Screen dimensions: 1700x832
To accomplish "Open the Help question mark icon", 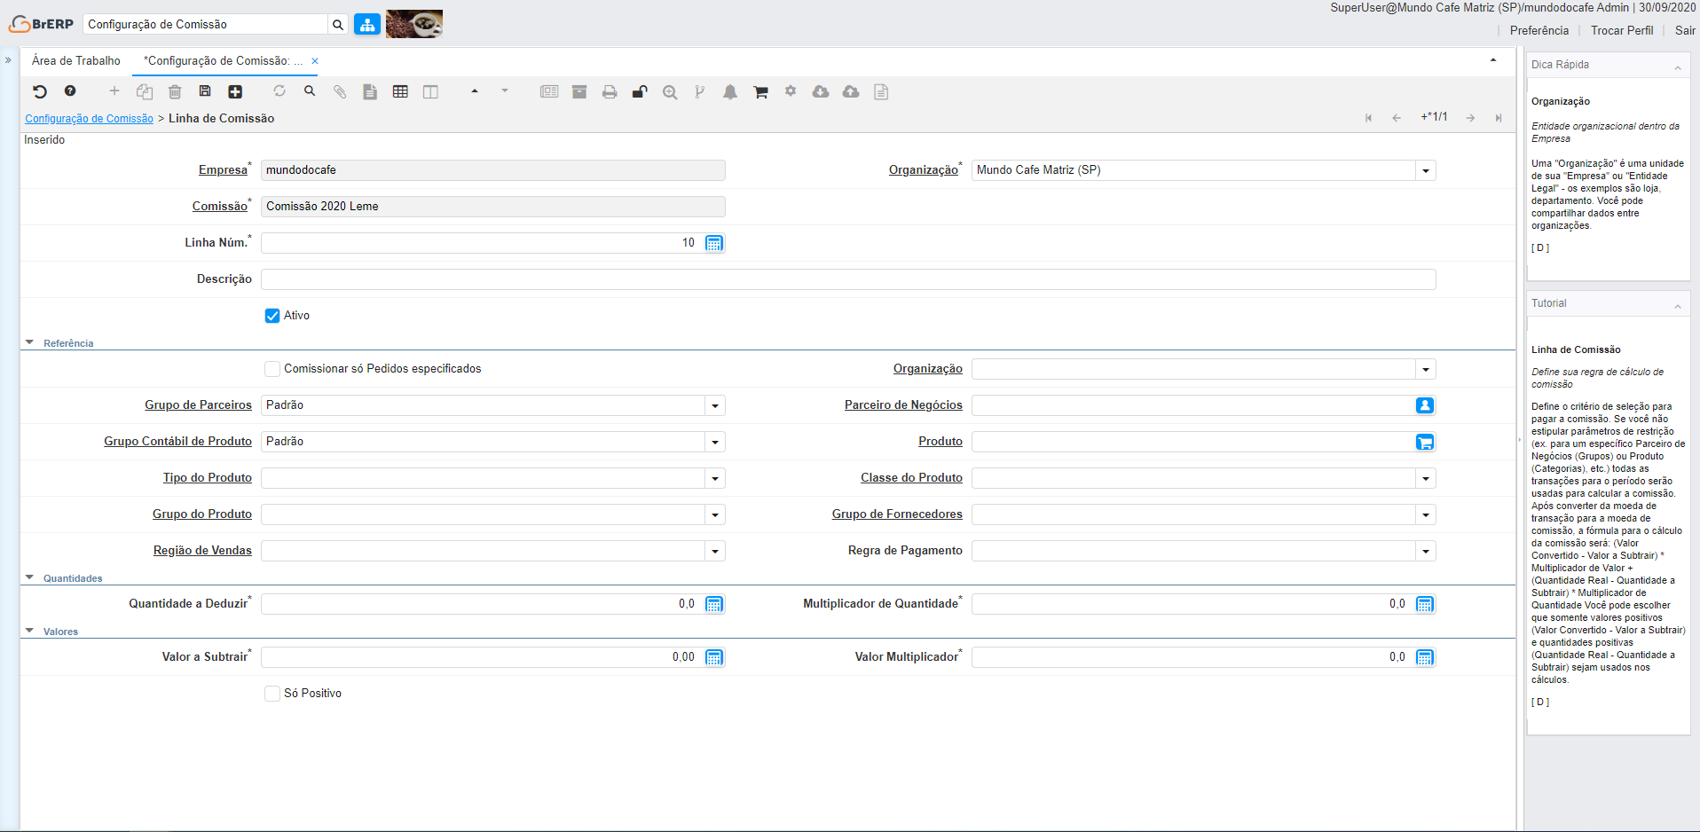I will [70, 91].
